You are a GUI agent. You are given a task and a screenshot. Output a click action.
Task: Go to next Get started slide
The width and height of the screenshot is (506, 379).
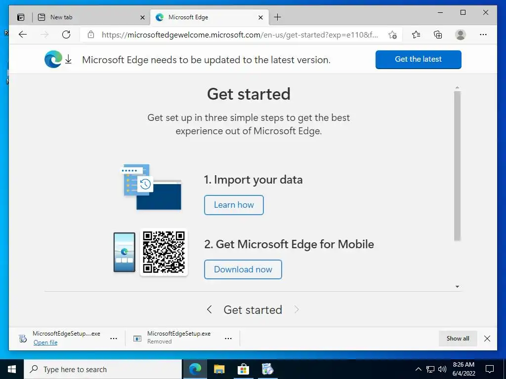tap(296, 309)
